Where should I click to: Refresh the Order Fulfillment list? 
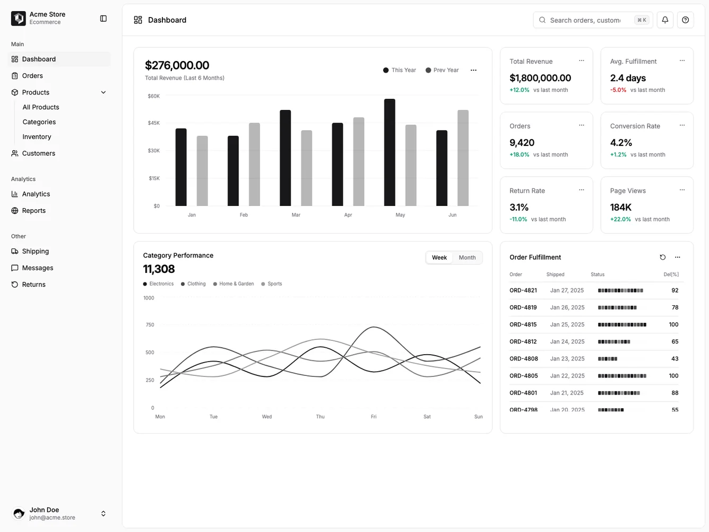662,257
